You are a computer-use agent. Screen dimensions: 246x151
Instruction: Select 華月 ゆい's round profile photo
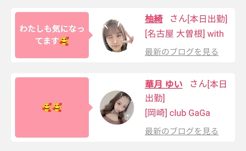(117, 108)
